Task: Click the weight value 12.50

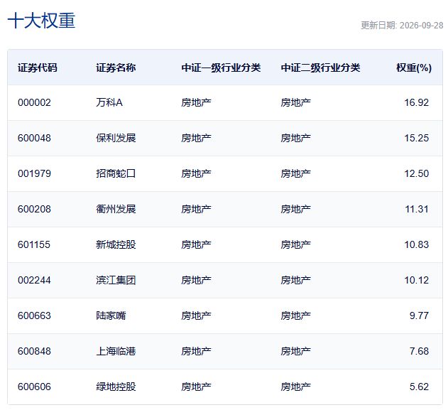Action: pos(416,173)
